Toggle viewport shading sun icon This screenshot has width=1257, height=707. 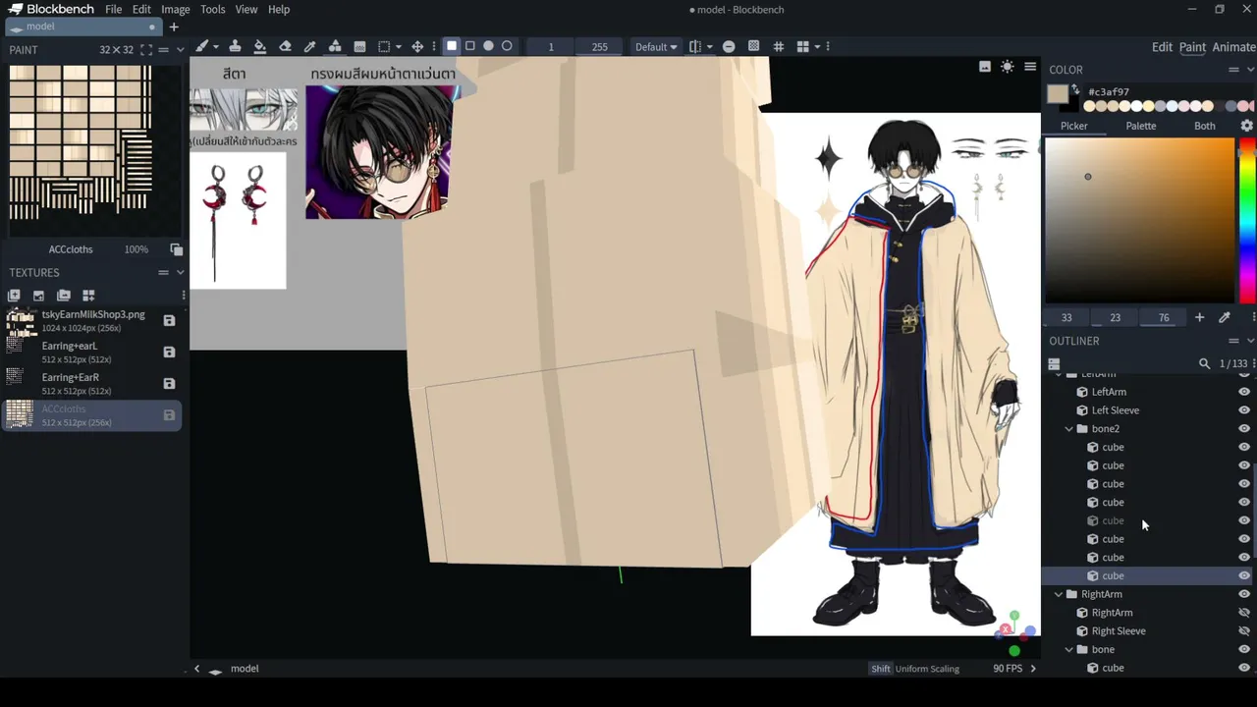click(x=1007, y=67)
